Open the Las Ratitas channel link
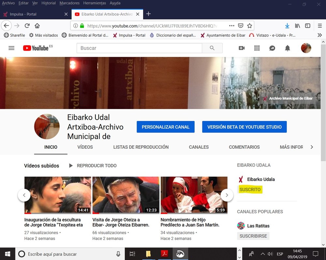Screen dimensions: 326x260 click(258, 226)
